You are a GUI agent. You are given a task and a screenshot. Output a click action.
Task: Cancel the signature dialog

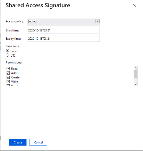click(x=38, y=142)
